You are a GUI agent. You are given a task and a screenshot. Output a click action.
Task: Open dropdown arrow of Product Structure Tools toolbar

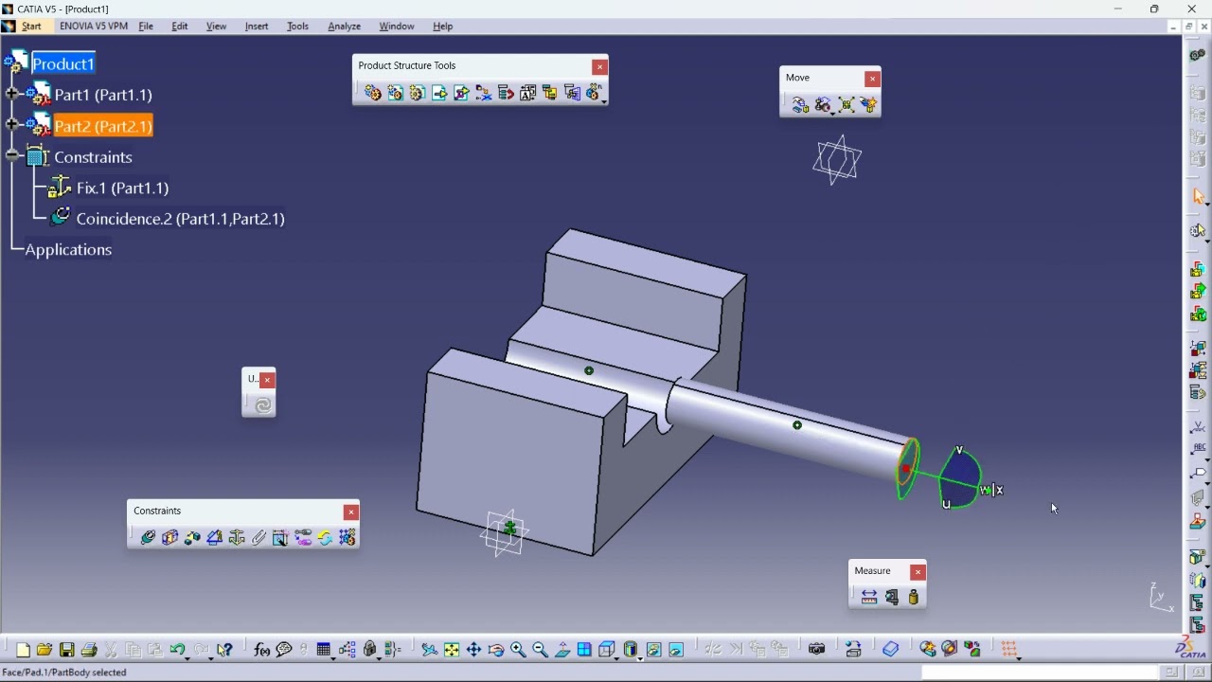[x=604, y=100]
